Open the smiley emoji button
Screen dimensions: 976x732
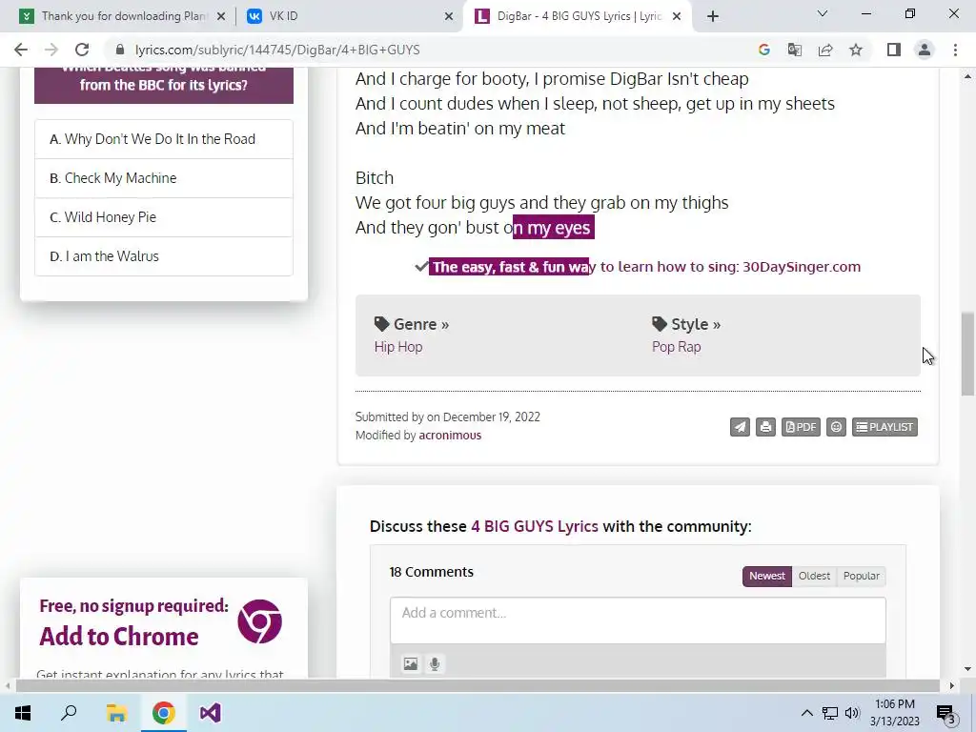(836, 427)
